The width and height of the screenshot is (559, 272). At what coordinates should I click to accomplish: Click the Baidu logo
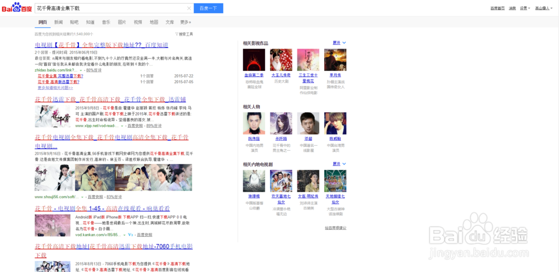click(17, 8)
